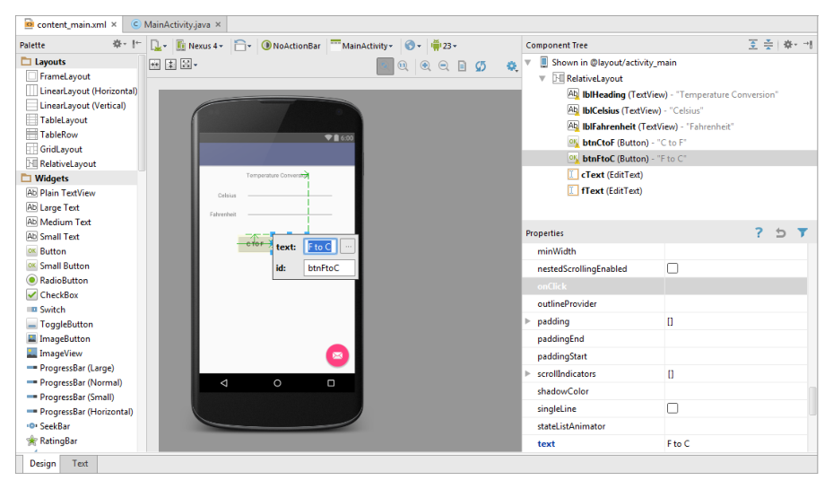Refresh the layout preview

pos(481,65)
